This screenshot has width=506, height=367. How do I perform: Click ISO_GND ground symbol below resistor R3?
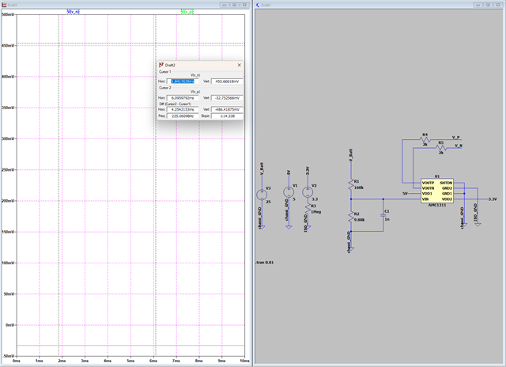click(308, 227)
